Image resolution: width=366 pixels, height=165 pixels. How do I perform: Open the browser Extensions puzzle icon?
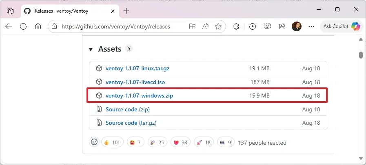coord(236,26)
